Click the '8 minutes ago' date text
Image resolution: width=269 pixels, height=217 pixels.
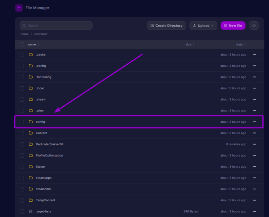(236, 144)
